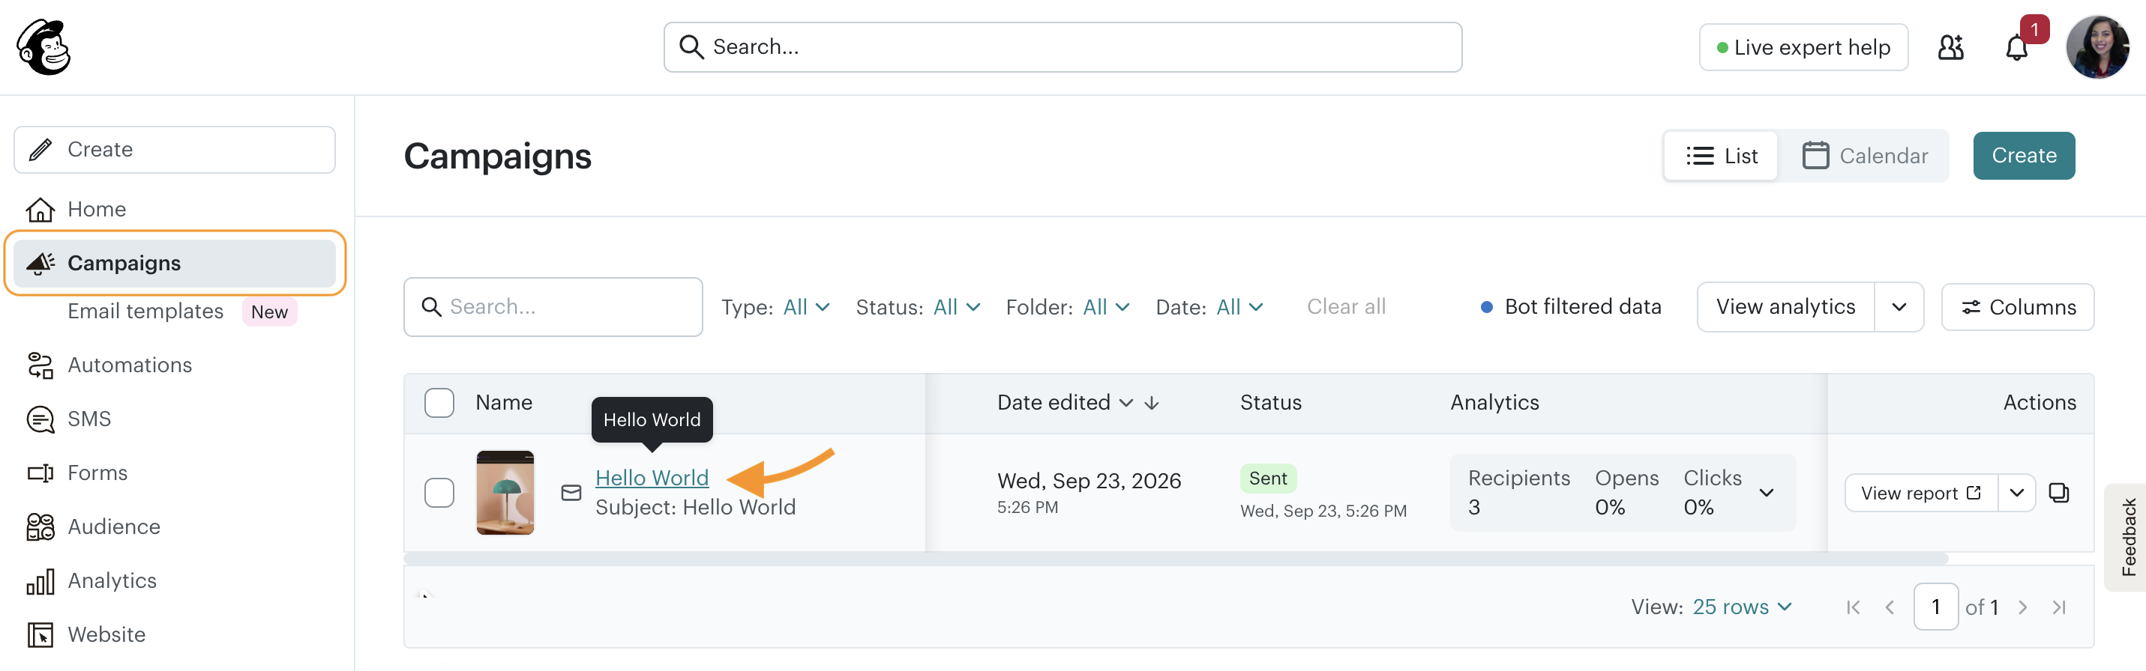Open Email templates menu item
The height and width of the screenshot is (671, 2146).
point(145,312)
